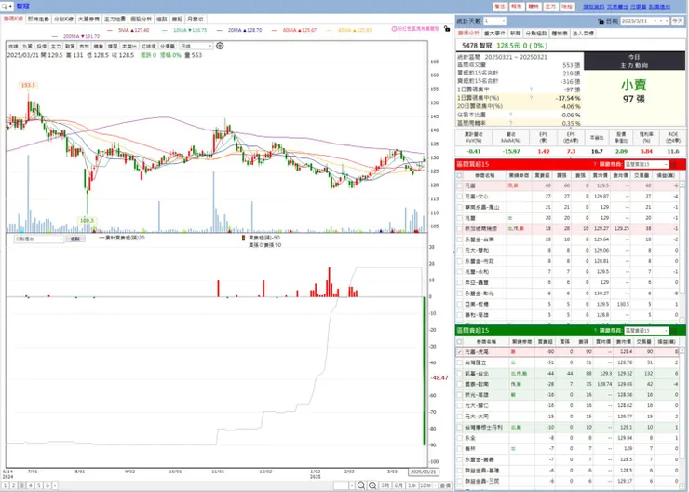Tick checkbox for 元富-文心 row
689x492 pixels.
[460, 196]
